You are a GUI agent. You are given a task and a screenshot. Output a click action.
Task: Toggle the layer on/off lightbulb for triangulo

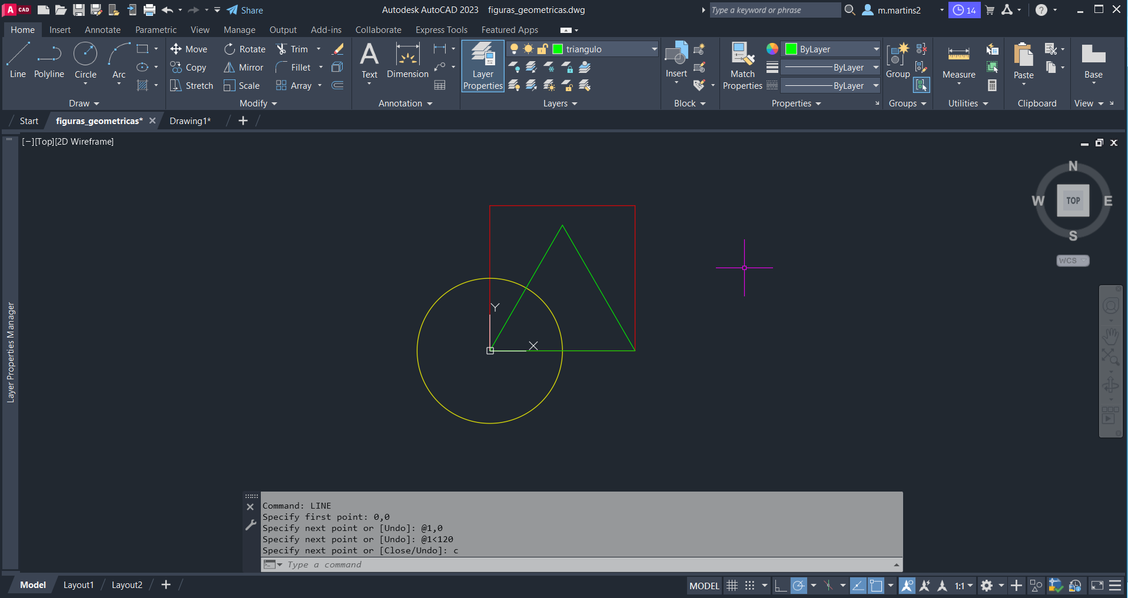514,49
